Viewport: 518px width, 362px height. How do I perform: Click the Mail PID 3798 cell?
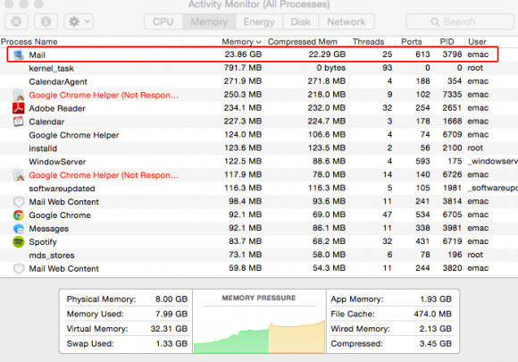(x=452, y=55)
